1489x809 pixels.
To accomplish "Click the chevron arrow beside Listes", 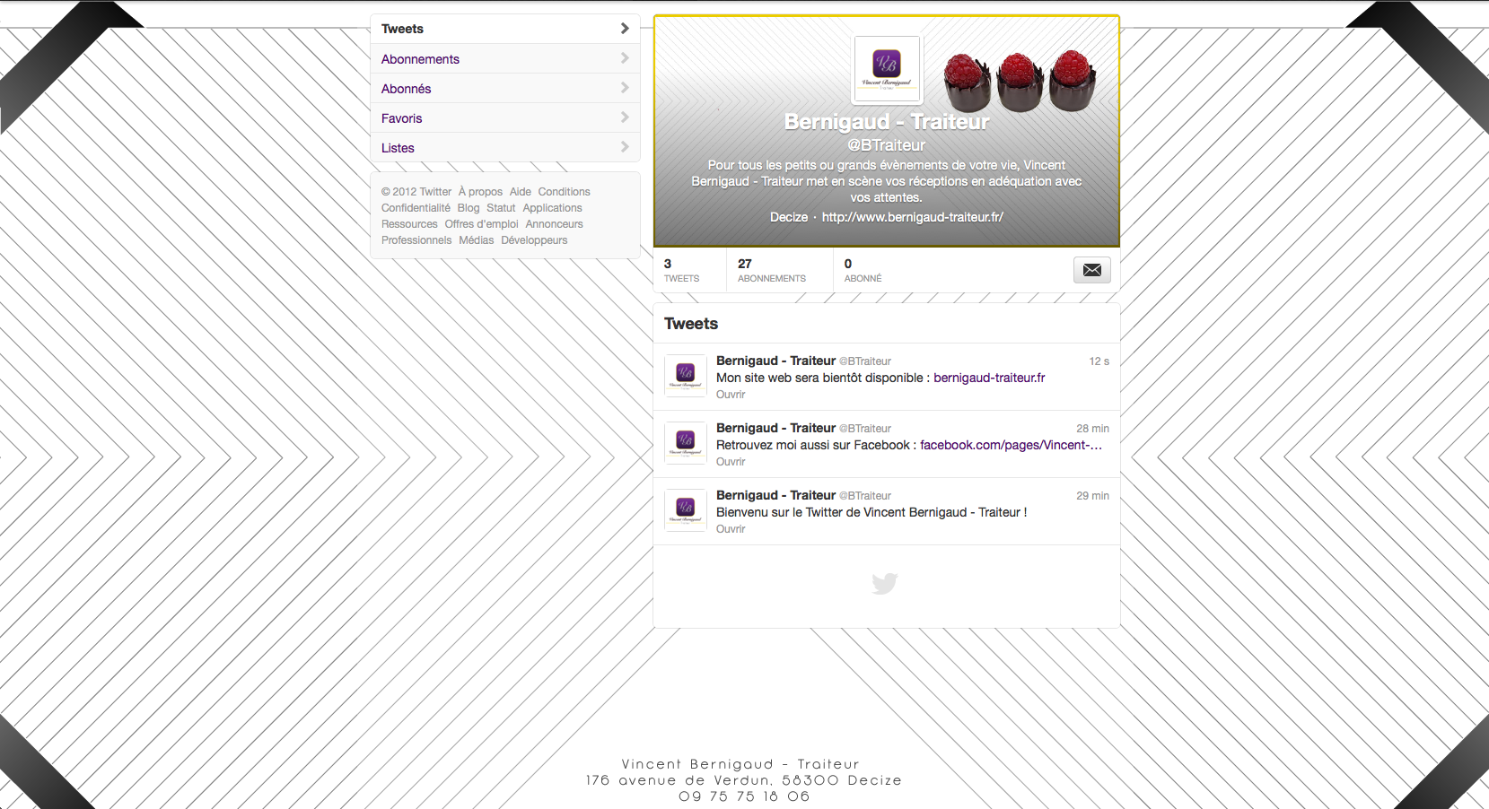I will [x=625, y=147].
